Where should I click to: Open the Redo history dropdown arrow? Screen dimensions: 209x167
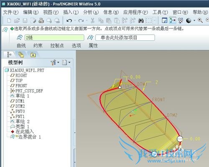pyautogui.click(x=87, y=20)
